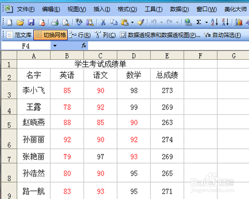Sort descending with the Z-A icon
The width and height of the screenshot is (249, 199).
coord(225,22)
